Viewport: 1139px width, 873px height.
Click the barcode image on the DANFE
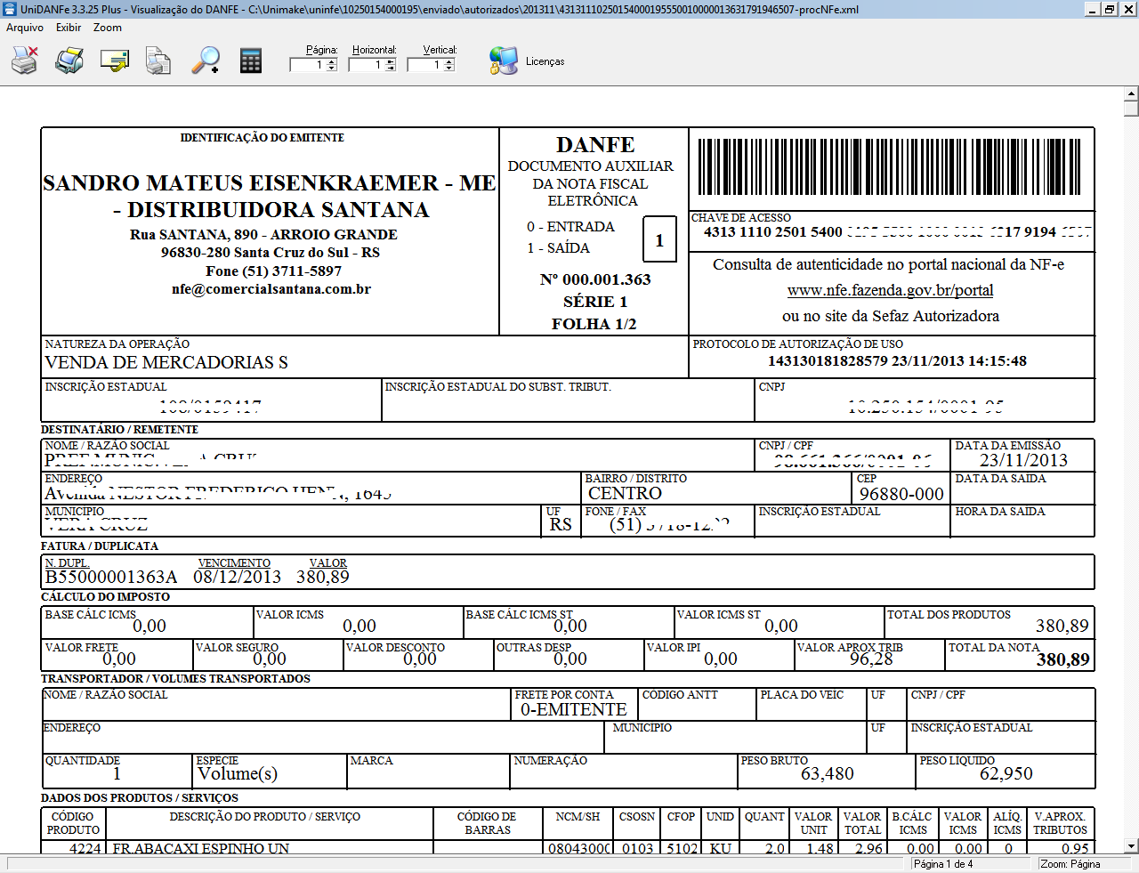(x=890, y=166)
